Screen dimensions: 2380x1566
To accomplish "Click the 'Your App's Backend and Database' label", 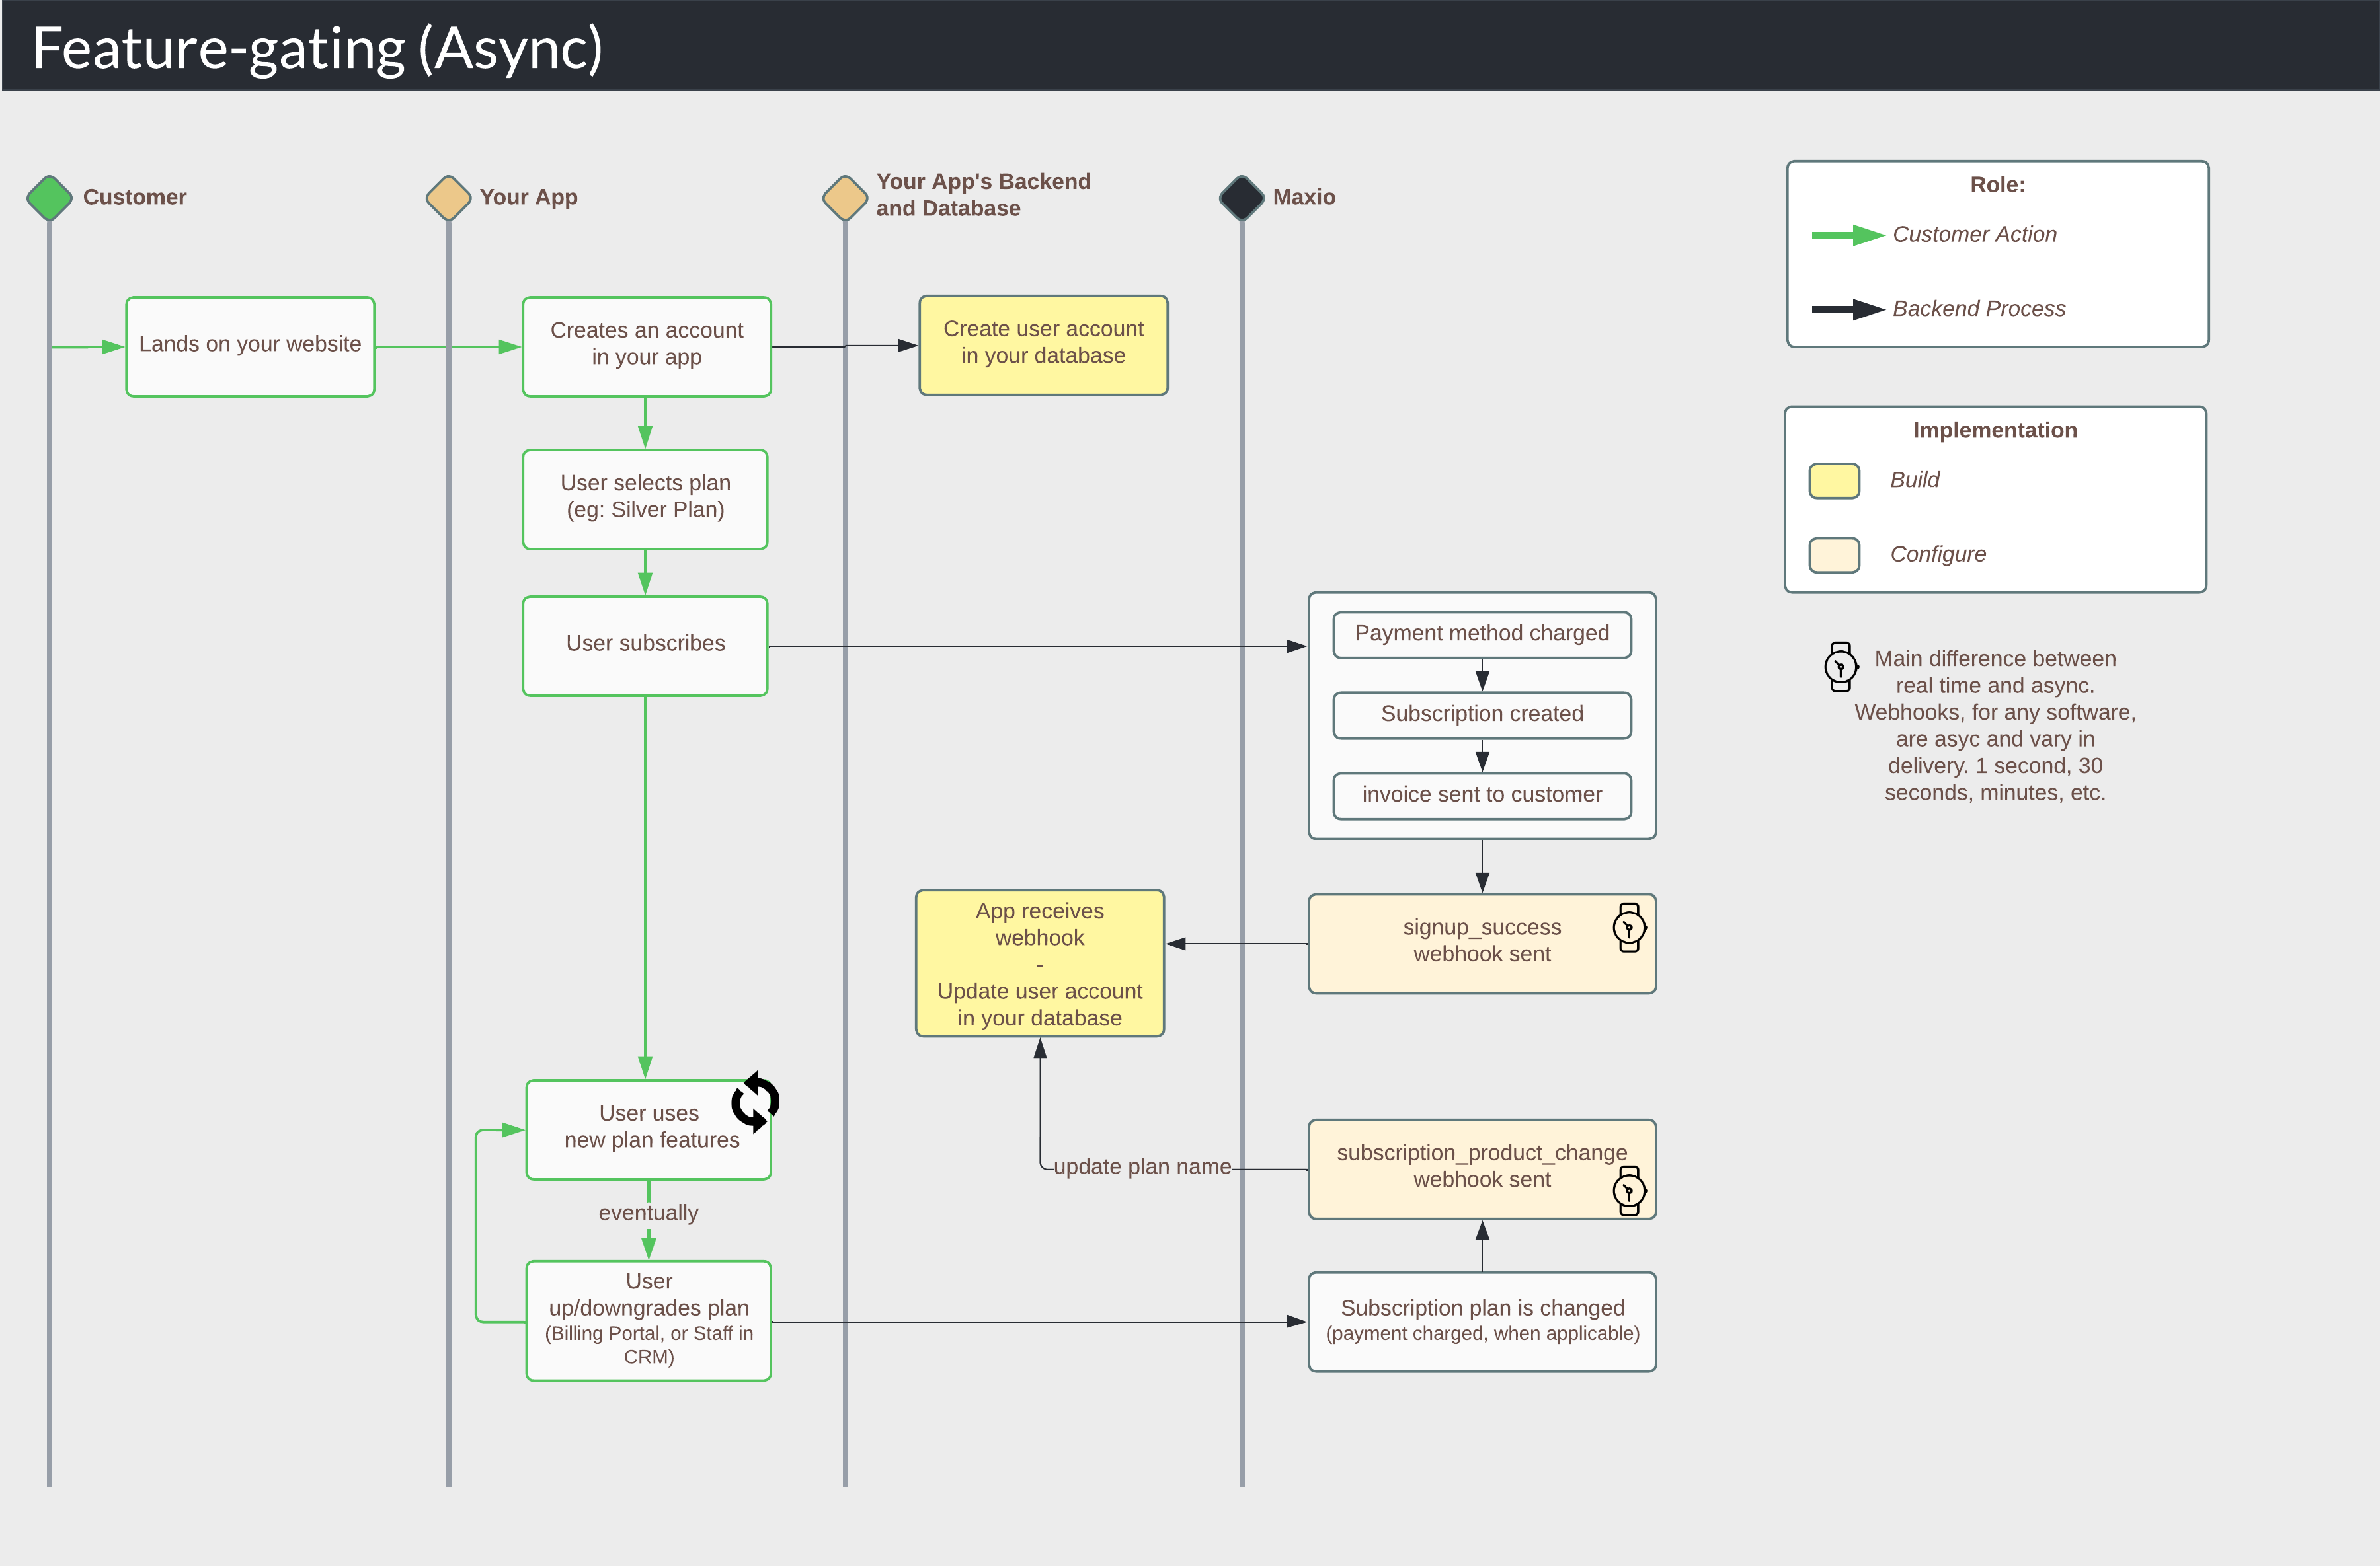I will pos(983,195).
